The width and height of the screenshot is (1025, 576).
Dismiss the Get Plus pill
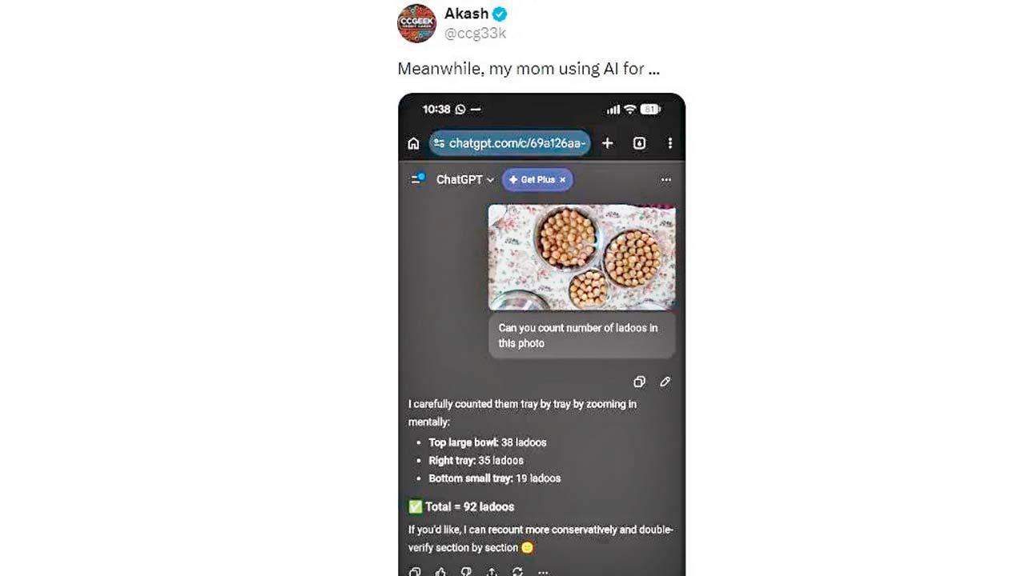[563, 180]
